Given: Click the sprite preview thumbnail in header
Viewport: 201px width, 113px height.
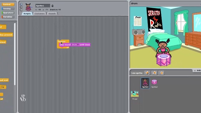Looking at the screenshot, I should coord(28,7).
